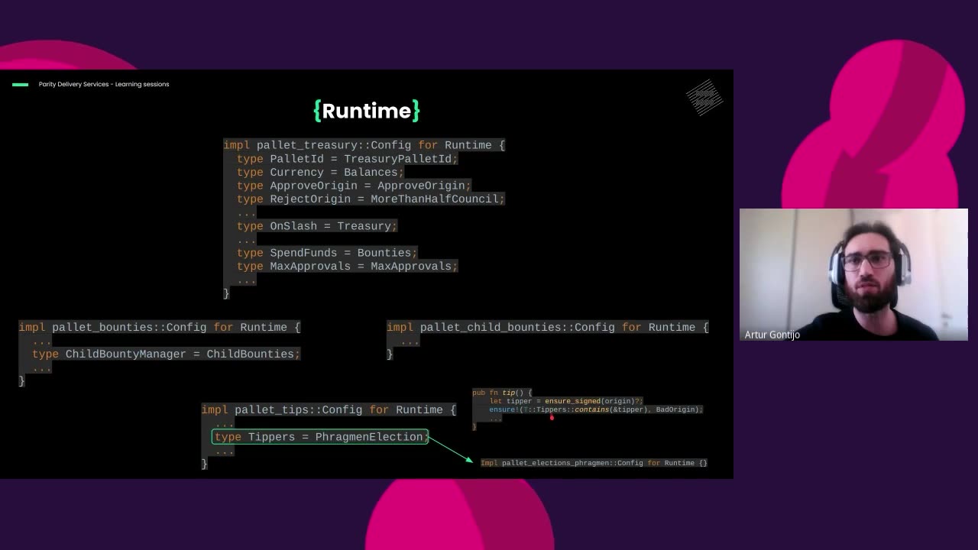Click 'impl pallet_child_bounties::Config for Runtime {'
The height and width of the screenshot is (550, 978).
pyautogui.click(x=548, y=327)
